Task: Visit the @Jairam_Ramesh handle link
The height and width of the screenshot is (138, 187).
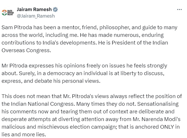Action: click(36, 16)
